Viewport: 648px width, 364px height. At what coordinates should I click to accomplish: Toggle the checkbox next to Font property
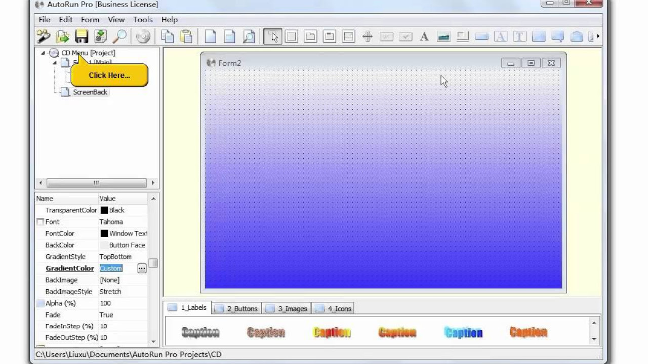tap(40, 222)
